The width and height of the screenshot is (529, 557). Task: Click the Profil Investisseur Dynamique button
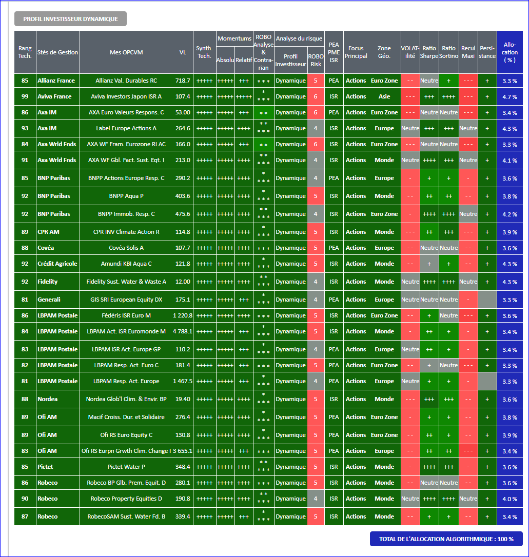click(70, 19)
